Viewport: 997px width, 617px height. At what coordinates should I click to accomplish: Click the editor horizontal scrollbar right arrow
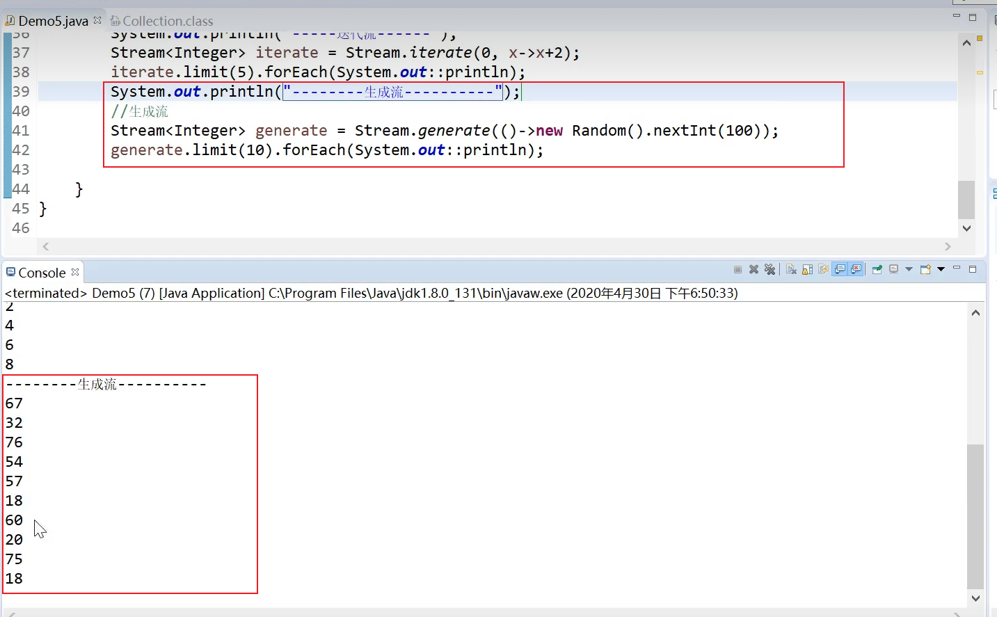click(948, 246)
